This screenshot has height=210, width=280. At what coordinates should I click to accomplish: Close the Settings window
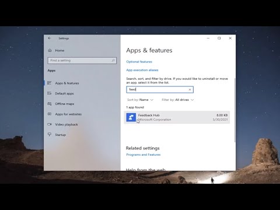(230, 38)
